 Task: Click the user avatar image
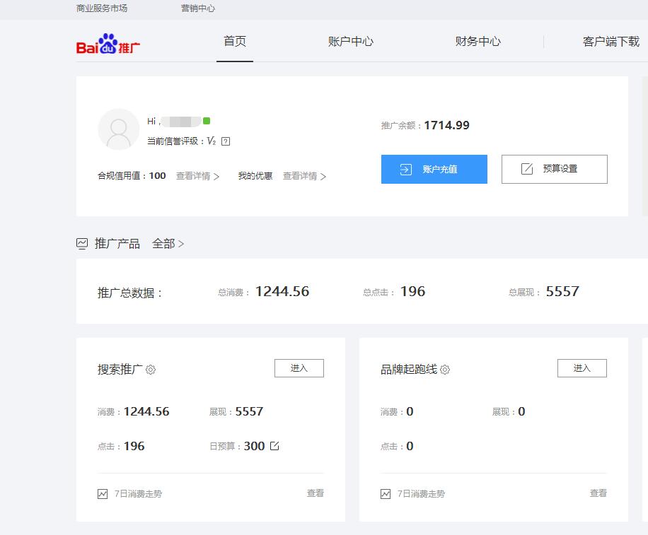118,129
